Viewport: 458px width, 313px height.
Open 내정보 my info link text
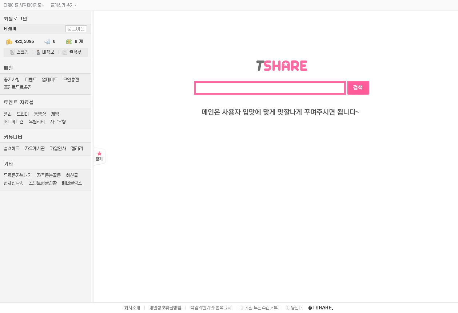48,52
